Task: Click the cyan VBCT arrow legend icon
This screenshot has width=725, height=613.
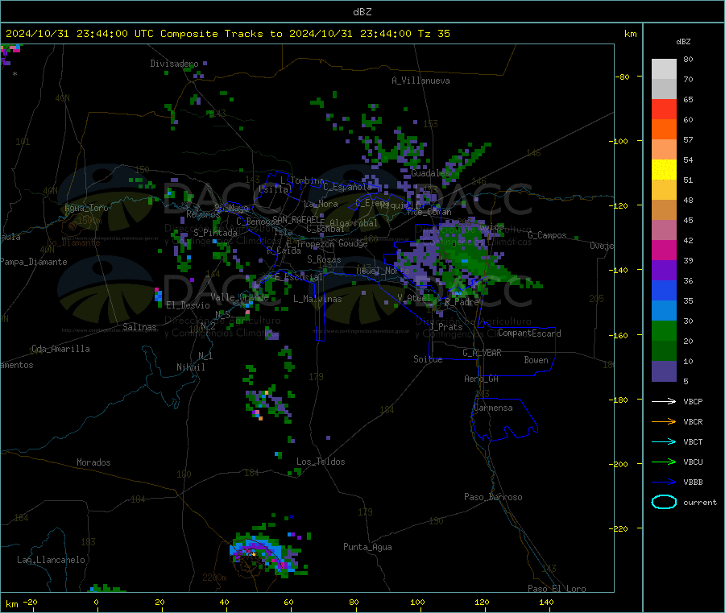Action: coord(664,442)
